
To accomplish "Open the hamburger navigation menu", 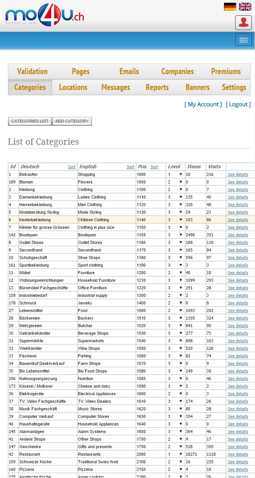I will (243, 40).
